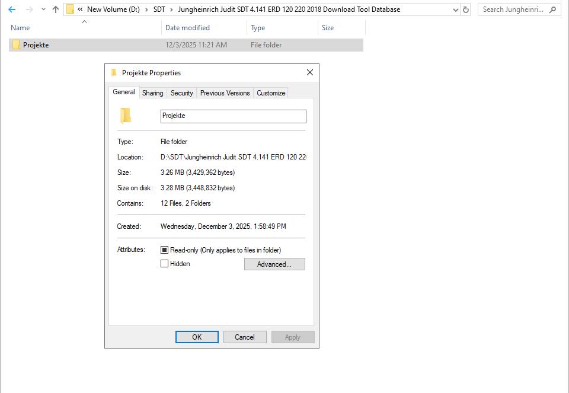Open address bar history dropdown
Screen dimensions: 569x393
click(x=456, y=10)
